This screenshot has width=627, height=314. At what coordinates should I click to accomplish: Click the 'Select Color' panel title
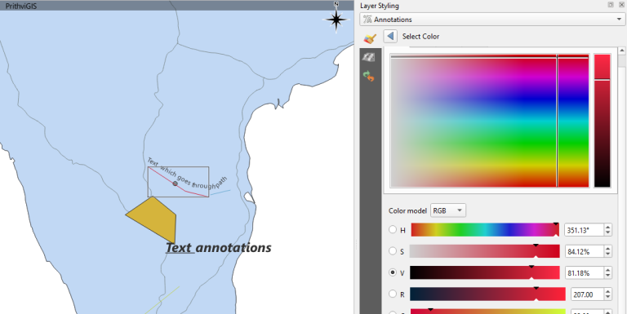(x=420, y=37)
